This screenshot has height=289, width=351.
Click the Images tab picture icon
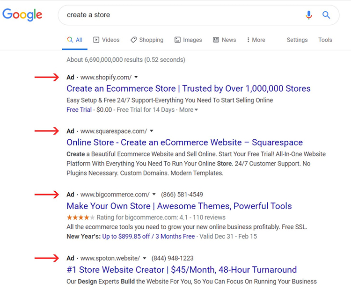pos(177,40)
